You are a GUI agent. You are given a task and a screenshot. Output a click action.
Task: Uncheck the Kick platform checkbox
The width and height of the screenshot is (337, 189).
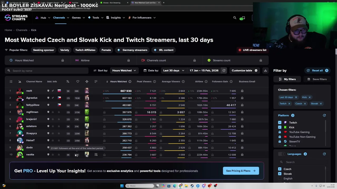pyautogui.click(x=280, y=127)
